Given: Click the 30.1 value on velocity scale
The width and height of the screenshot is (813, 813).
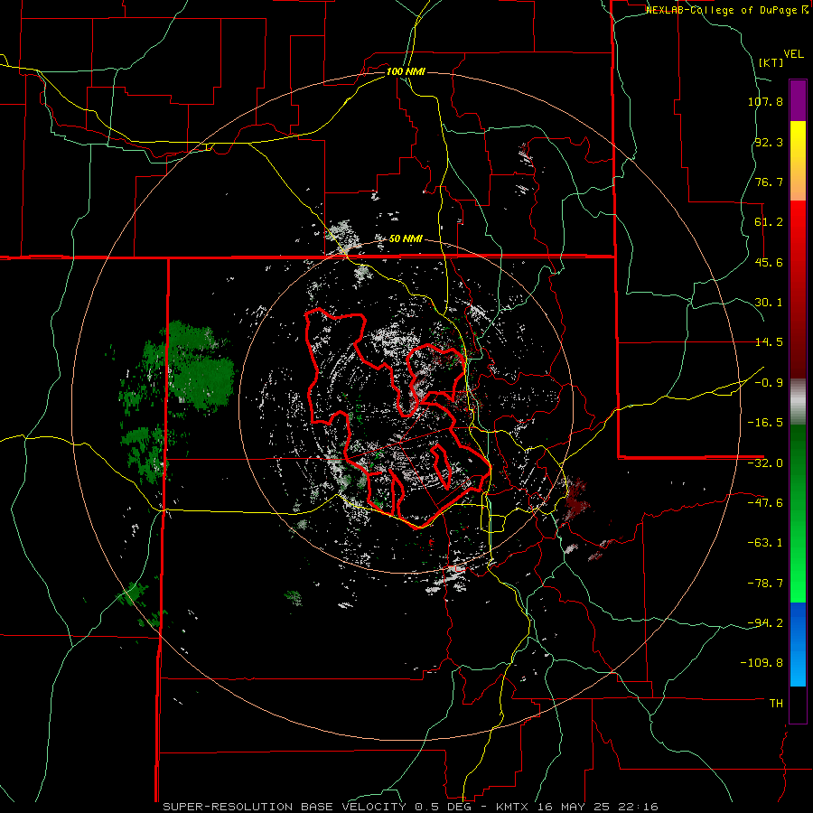Looking at the screenshot, I should click(769, 303).
